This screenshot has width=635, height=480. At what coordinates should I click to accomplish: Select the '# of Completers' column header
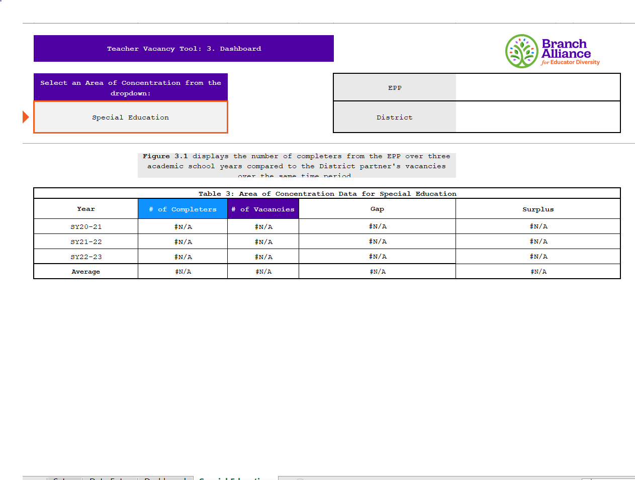(183, 209)
